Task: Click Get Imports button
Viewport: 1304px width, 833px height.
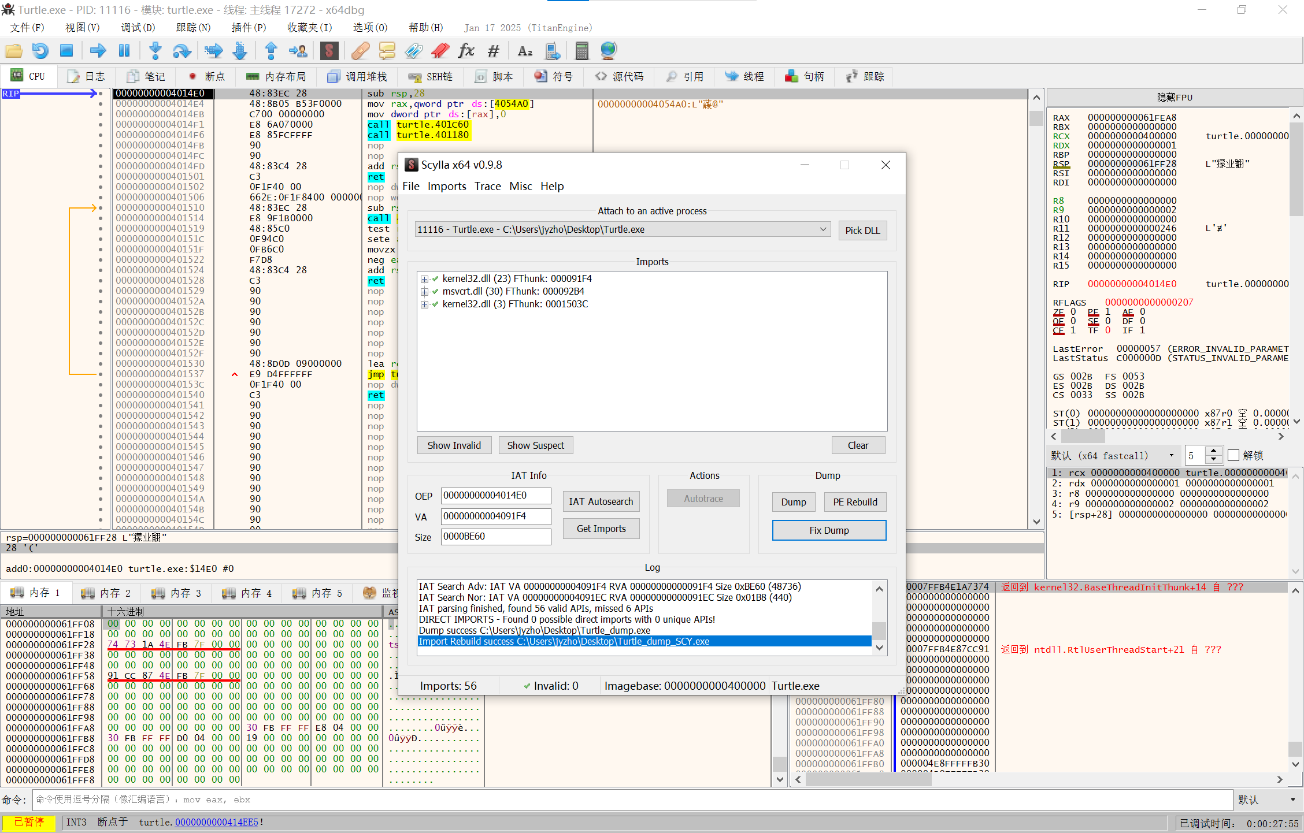Action: (601, 528)
